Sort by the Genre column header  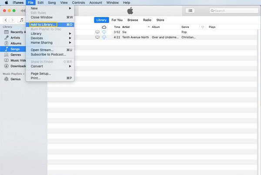[x=185, y=27]
